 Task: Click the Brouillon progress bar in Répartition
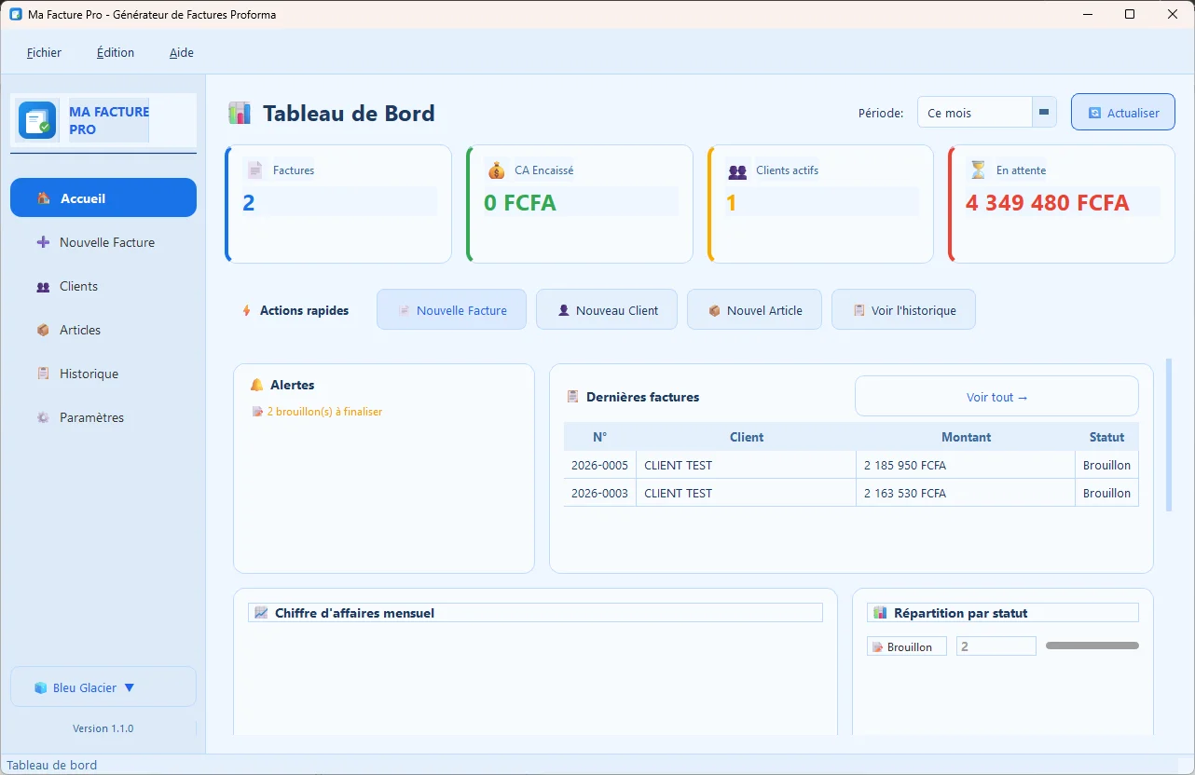[1092, 645]
